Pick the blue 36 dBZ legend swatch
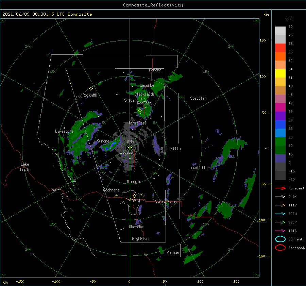The width and height of the screenshot is (306, 286). coord(280,124)
